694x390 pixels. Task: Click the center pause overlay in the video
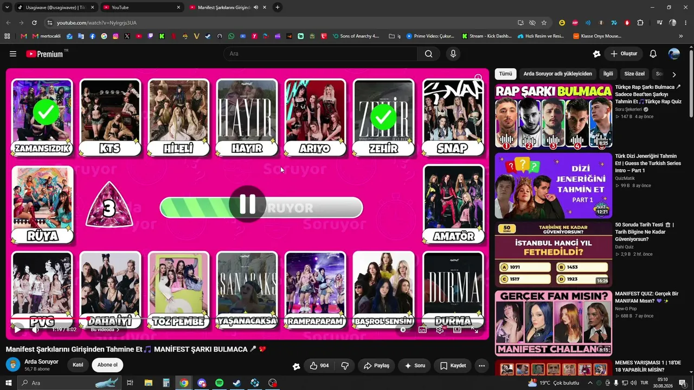click(248, 204)
